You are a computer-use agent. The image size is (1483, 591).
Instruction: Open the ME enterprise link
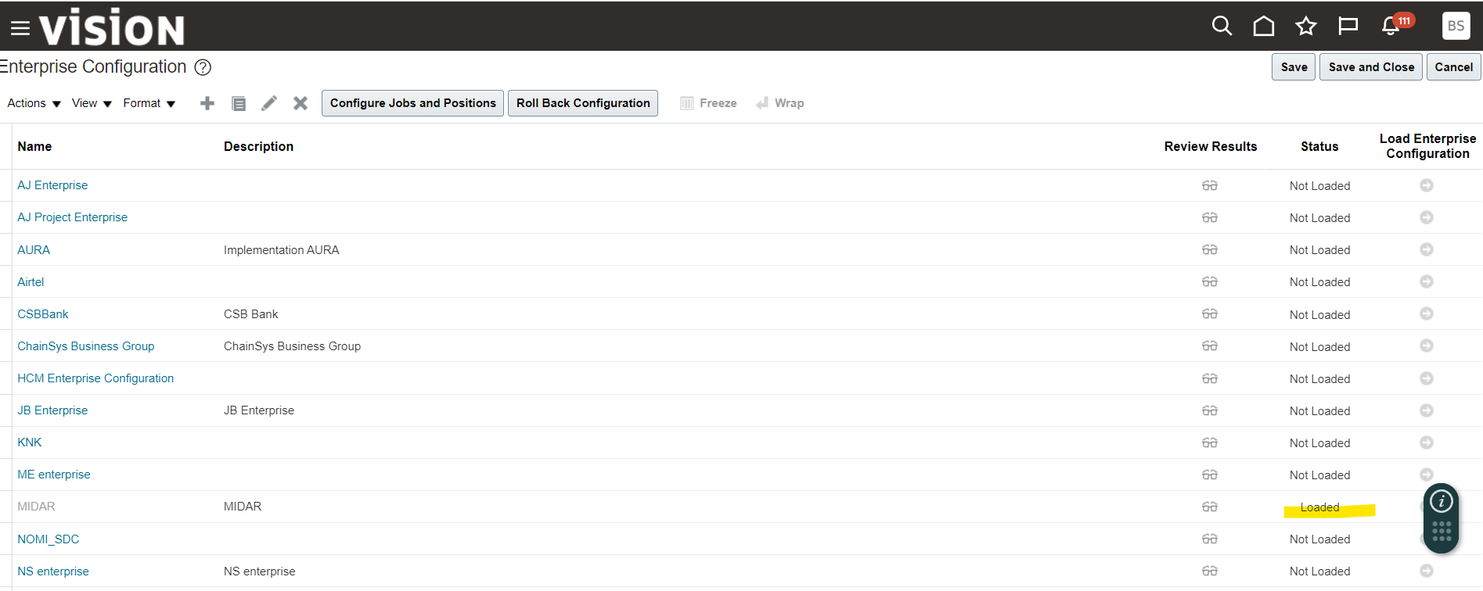click(x=54, y=475)
